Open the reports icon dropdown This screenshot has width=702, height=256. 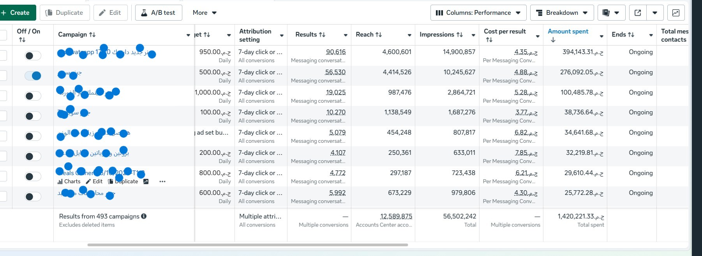click(611, 13)
